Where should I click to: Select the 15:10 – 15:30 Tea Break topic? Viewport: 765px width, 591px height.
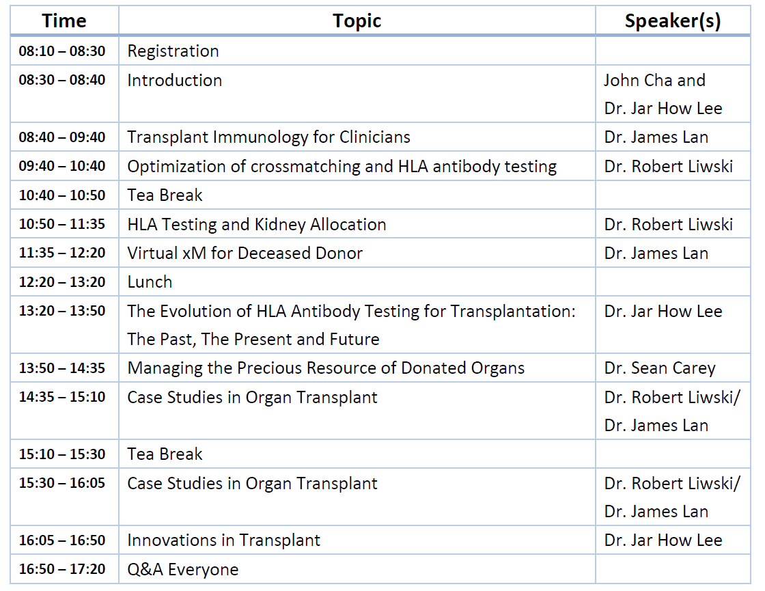(x=165, y=454)
